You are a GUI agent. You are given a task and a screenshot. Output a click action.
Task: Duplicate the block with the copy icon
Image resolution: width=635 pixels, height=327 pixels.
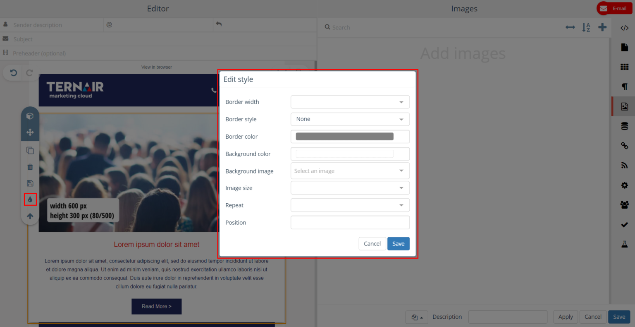(30, 151)
